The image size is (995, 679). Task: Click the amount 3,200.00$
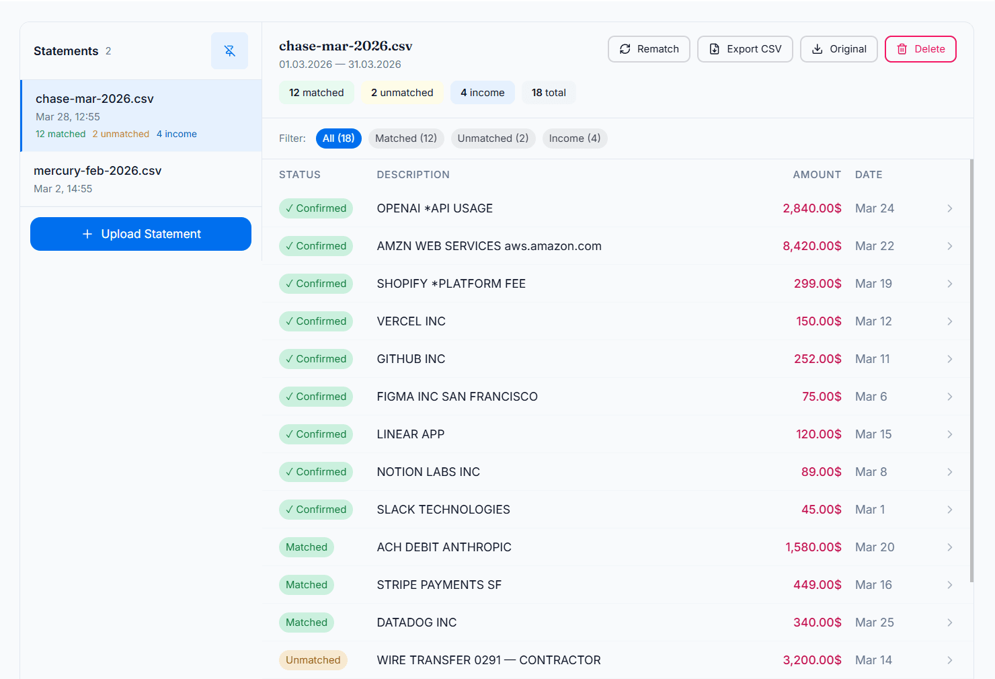812,660
